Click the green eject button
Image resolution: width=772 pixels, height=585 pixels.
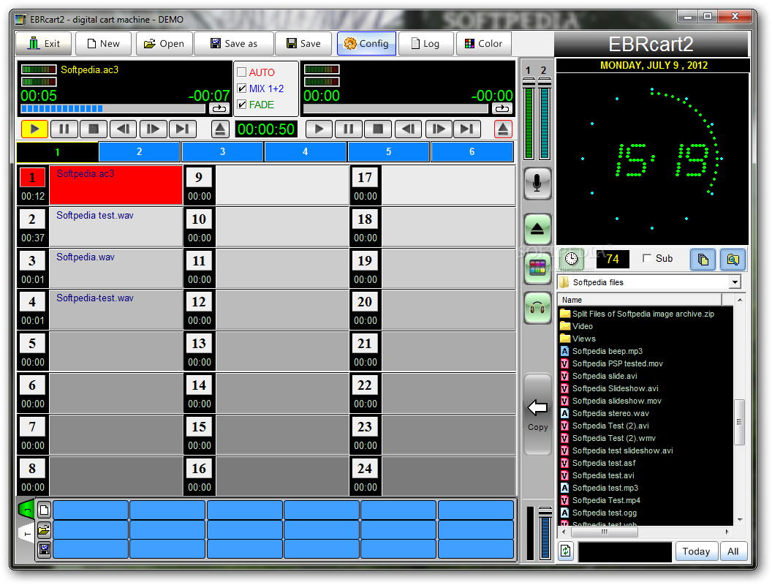(x=537, y=229)
